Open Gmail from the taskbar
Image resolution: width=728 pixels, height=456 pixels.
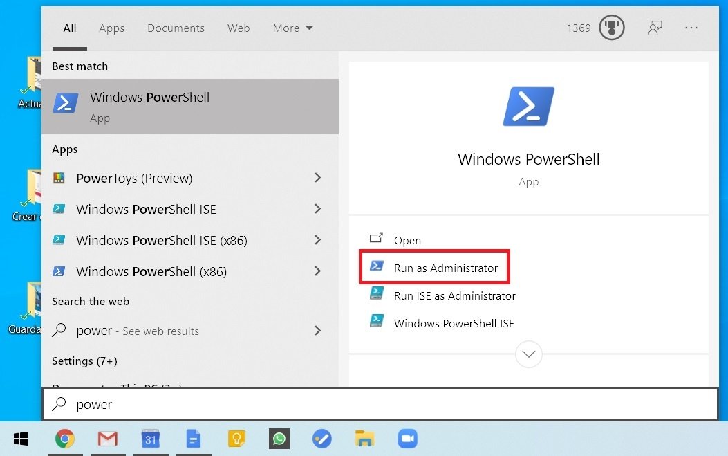coord(108,439)
